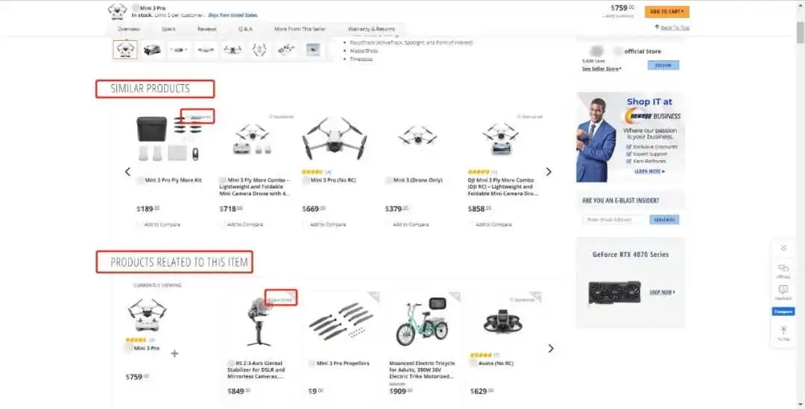Check Add to Compare for Mini 3 Pro Fly More Kit
The image size is (805, 409).
(x=139, y=224)
